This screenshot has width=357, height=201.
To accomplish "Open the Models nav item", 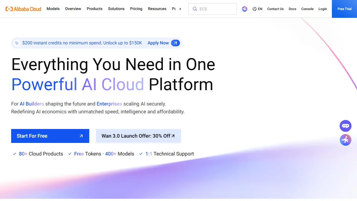I will pos(53,9).
